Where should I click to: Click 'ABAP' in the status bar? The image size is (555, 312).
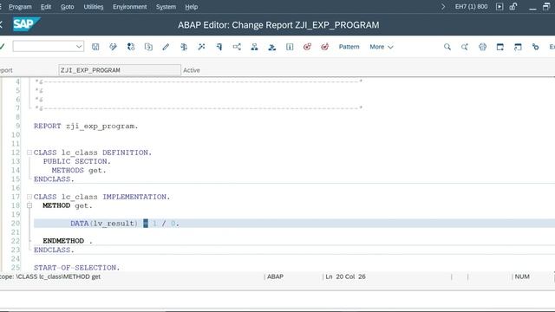pyautogui.click(x=275, y=276)
